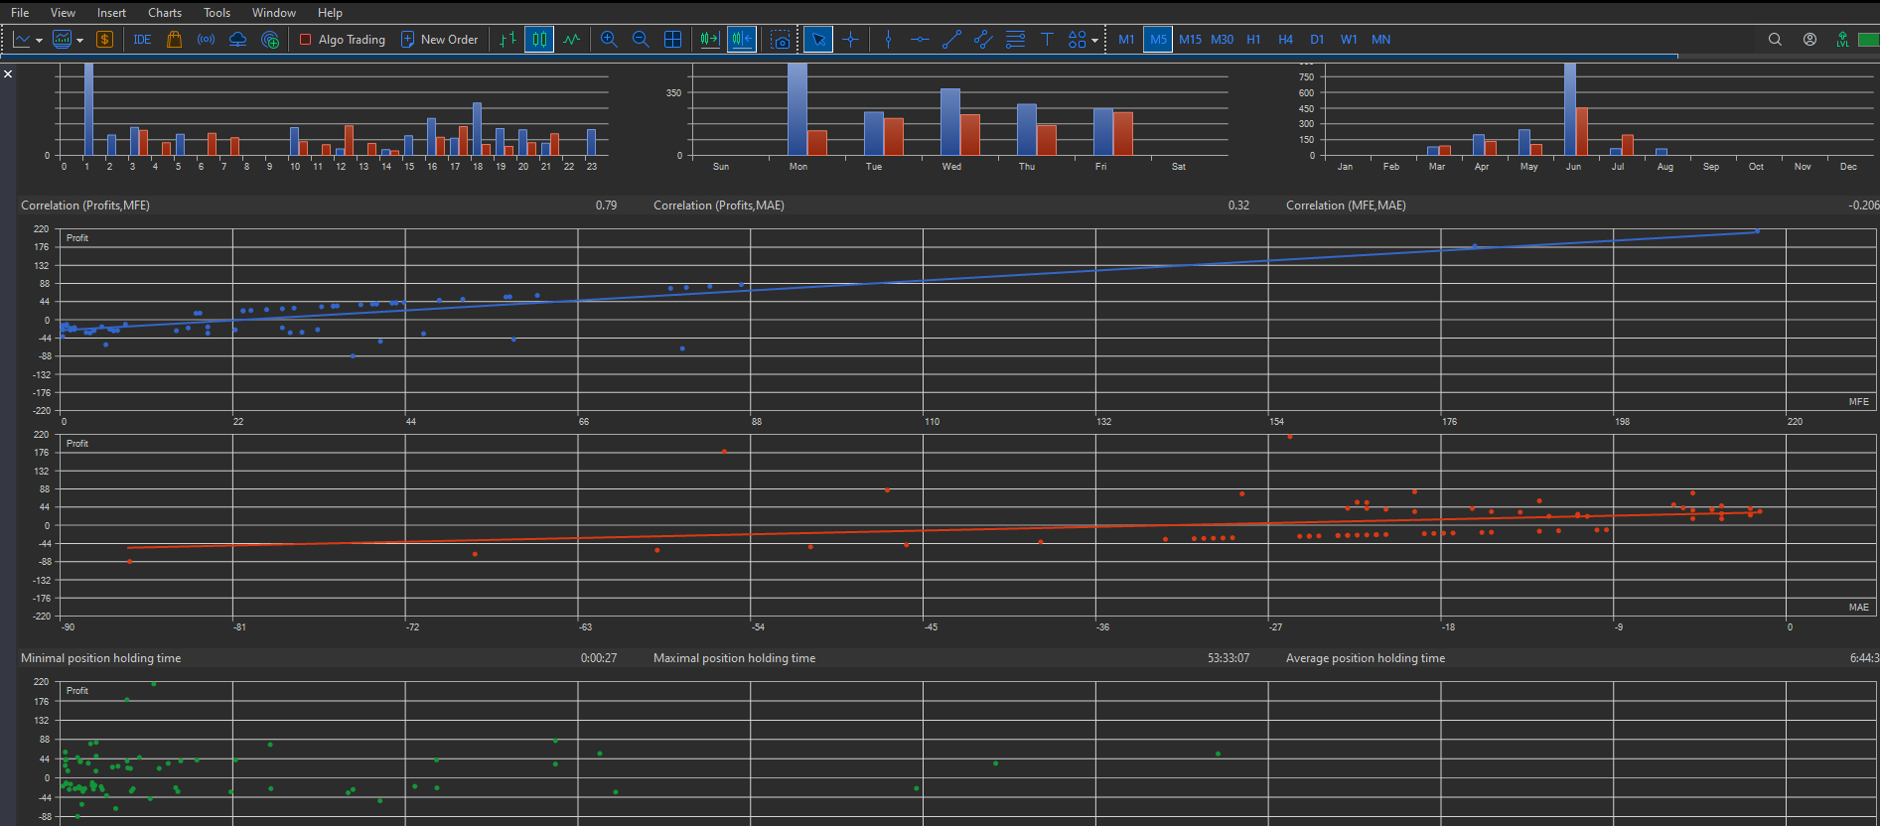The image size is (1880, 826).
Task: Switch to MN monthly timeframe
Action: (1380, 40)
